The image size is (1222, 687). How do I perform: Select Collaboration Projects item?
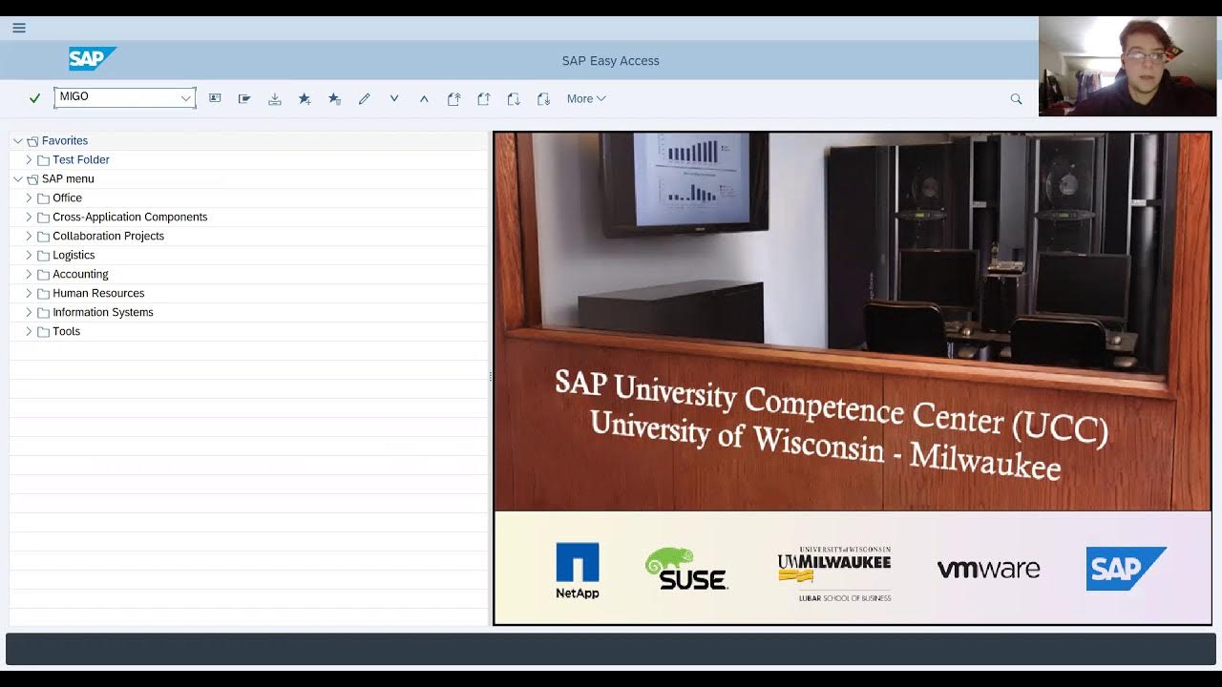tap(108, 236)
